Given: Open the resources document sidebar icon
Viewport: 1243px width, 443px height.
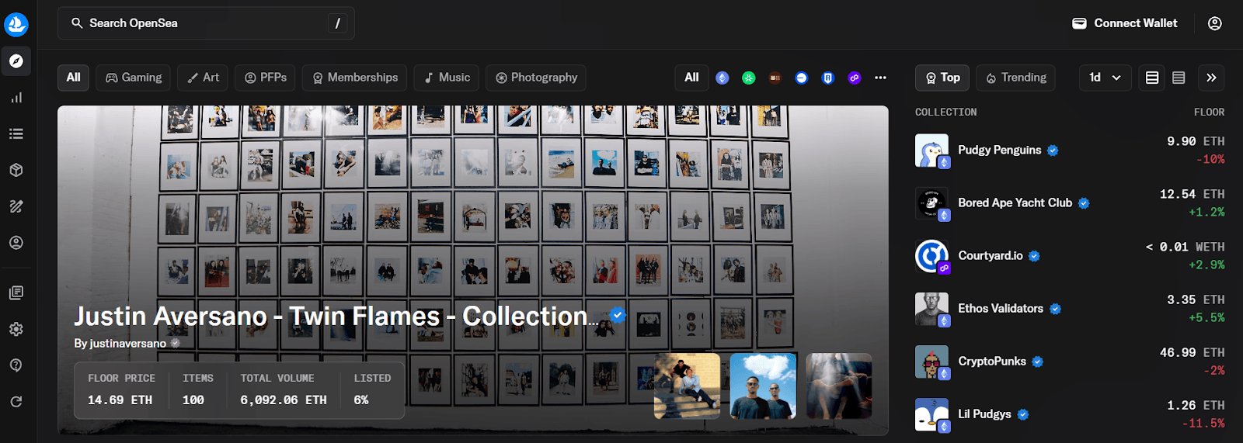Looking at the screenshot, I should [x=16, y=292].
